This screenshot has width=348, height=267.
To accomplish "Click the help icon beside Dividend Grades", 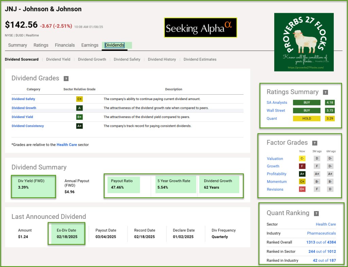I will (x=66, y=79).
